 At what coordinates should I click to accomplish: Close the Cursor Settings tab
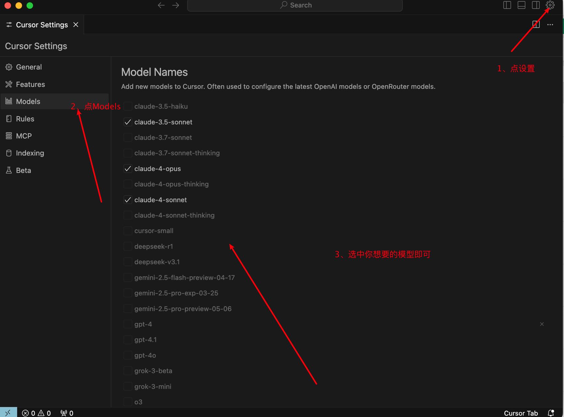pyautogui.click(x=76, y=25)
